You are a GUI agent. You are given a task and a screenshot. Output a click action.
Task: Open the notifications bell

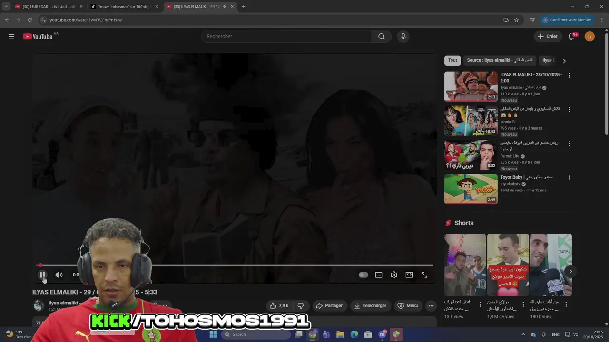572,37
